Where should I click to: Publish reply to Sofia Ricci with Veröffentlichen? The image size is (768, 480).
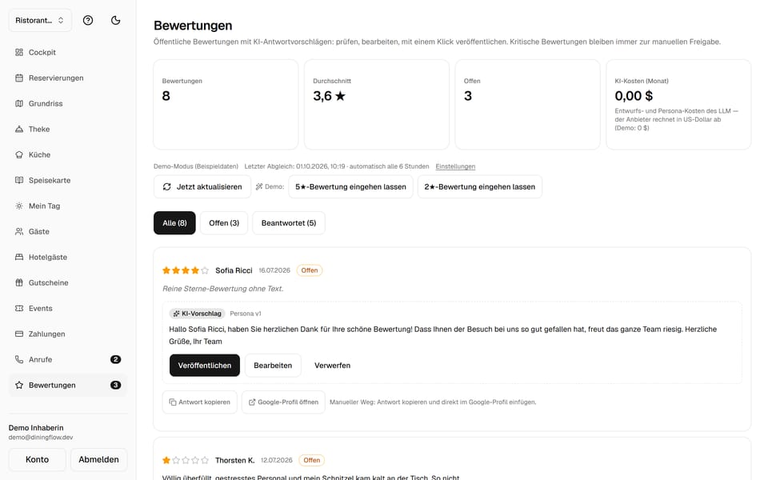click(x=205, y=366)
